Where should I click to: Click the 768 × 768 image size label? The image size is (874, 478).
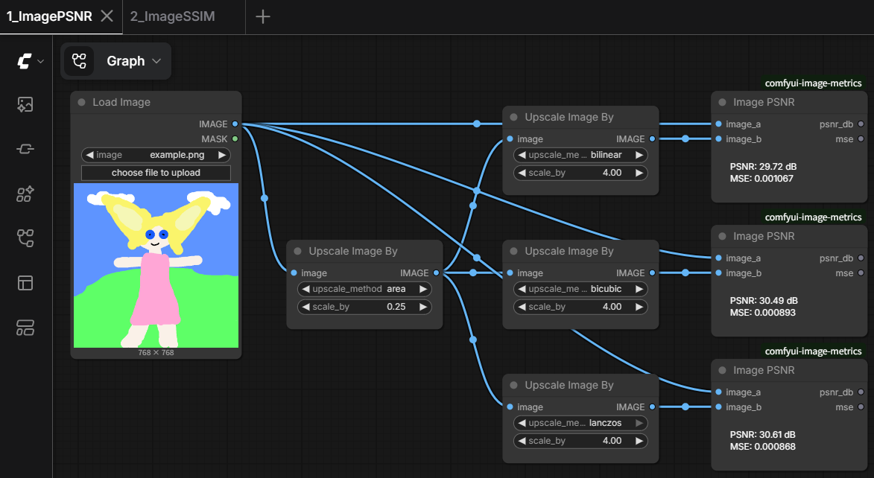point(156,353)
